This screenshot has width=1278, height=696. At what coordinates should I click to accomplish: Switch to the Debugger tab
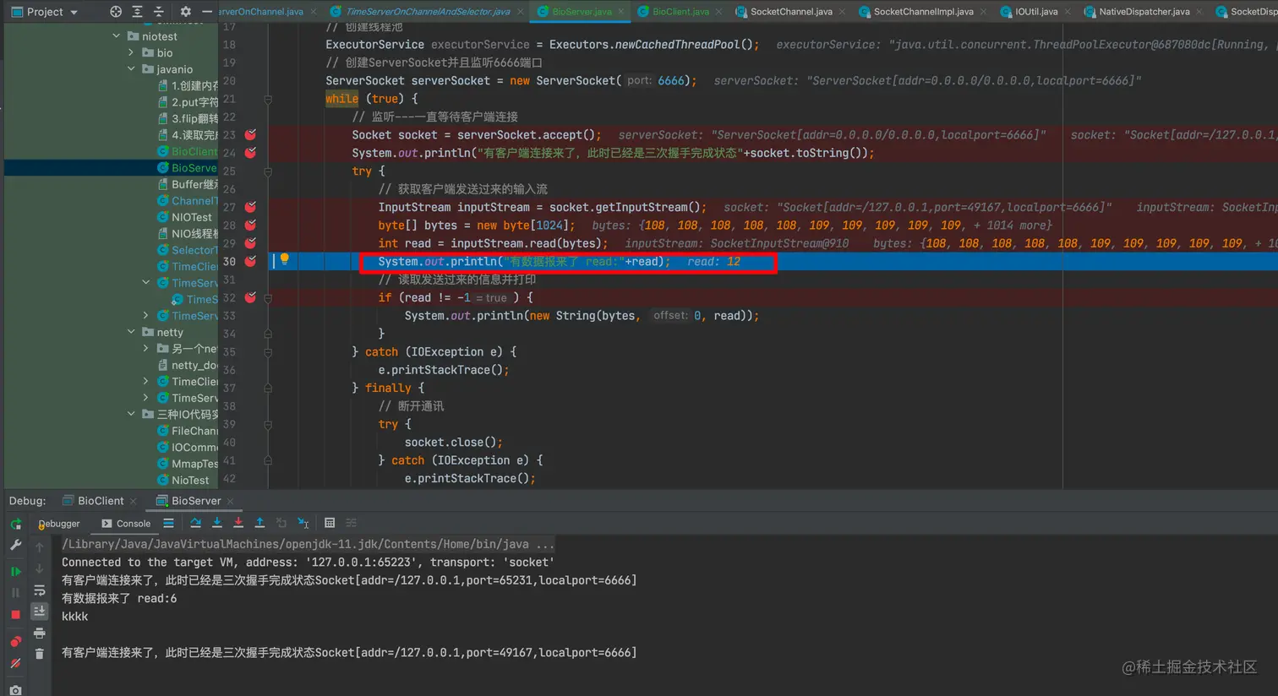point(59,524)
